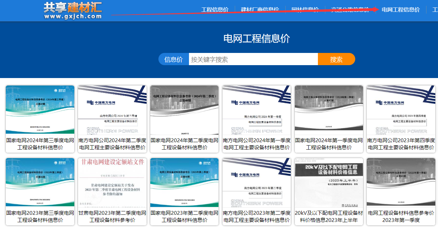The image size is (438, 228).
Task: Open 园林信息价 navigation item
Action: [305, 9]
